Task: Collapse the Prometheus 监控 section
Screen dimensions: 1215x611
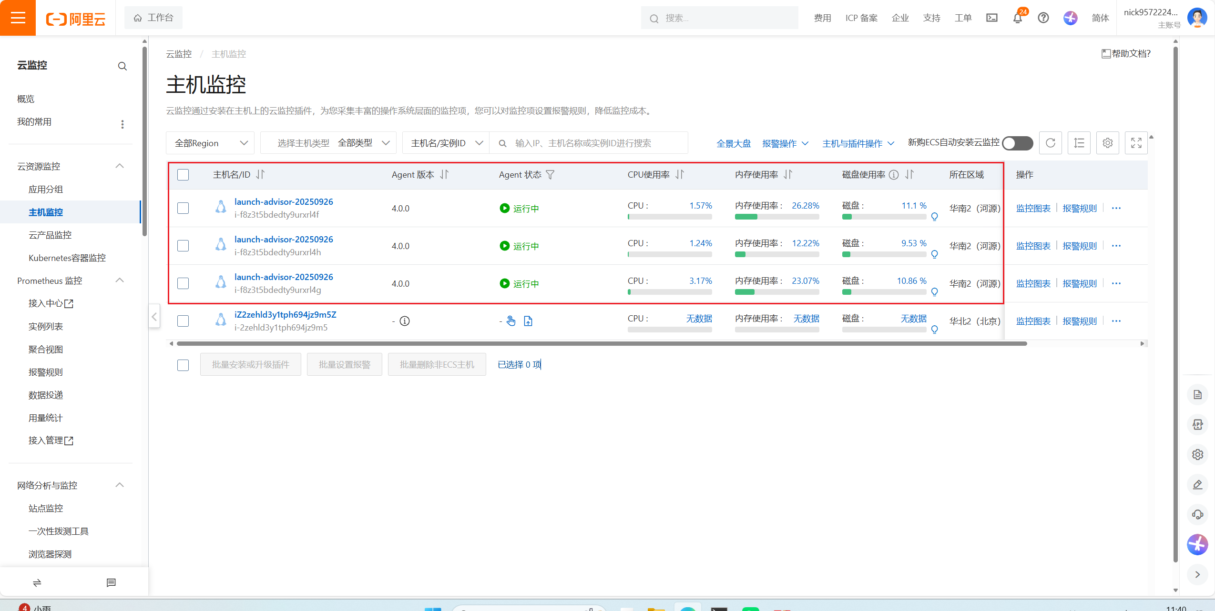Action: click(120, 280)
